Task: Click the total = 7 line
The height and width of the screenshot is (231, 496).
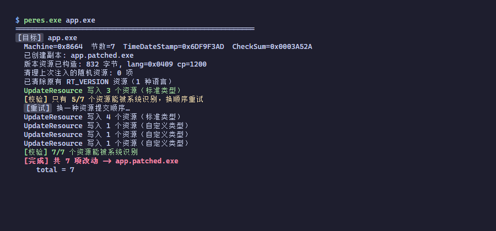Action: pyautogui.click(x=55, y=170)
